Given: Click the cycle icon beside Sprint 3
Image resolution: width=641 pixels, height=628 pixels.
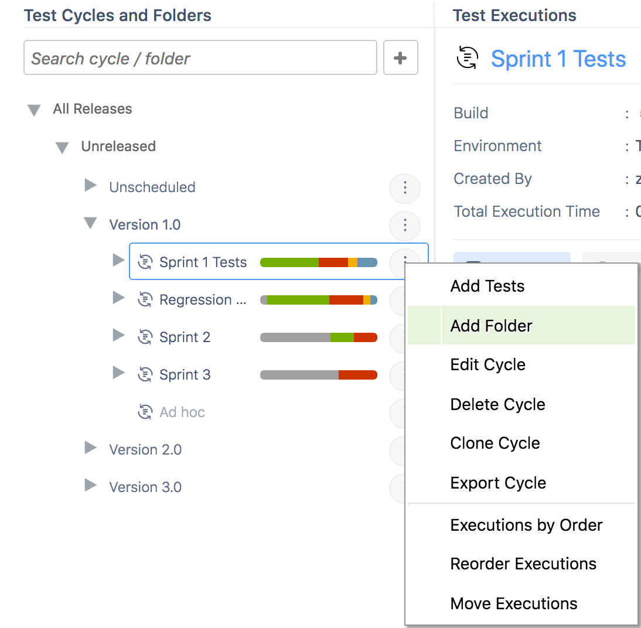Looking at the screenshot, I should pyautogui.click(x=145, y=374).
